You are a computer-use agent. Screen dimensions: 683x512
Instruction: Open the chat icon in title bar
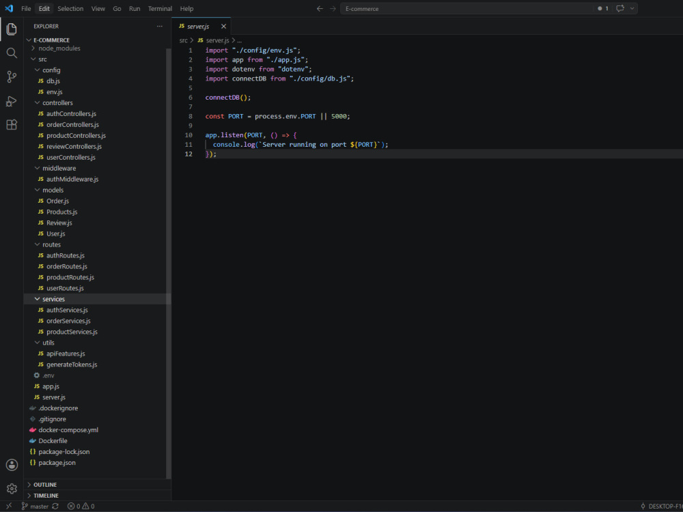tap(620, 8)
